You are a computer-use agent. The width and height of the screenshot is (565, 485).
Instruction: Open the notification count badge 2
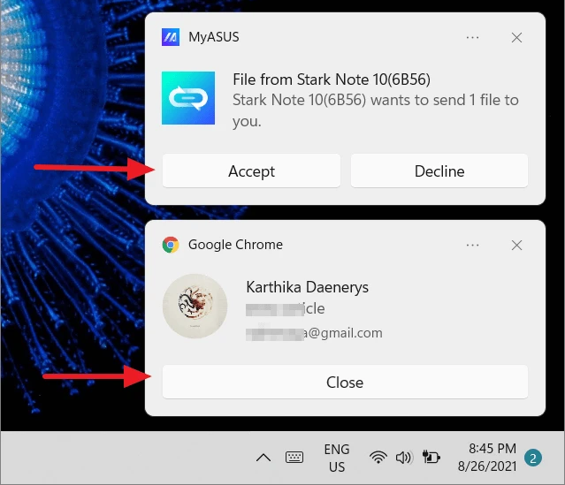pyautogui.click(x=533, y=458)
